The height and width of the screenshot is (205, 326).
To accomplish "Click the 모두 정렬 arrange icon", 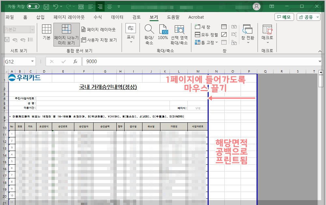I will coord(204,34).
